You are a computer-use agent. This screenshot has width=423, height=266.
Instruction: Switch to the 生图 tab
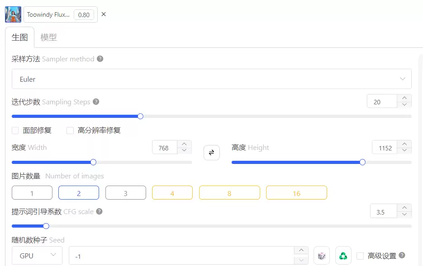(x=20, y=37)
